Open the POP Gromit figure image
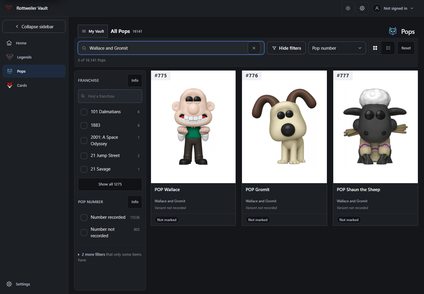Viewport: 424px width, 294px height. [284, 127]
